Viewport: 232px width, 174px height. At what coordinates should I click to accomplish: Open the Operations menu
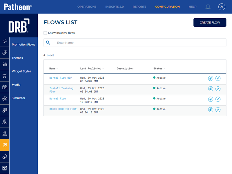pos(87,7)
